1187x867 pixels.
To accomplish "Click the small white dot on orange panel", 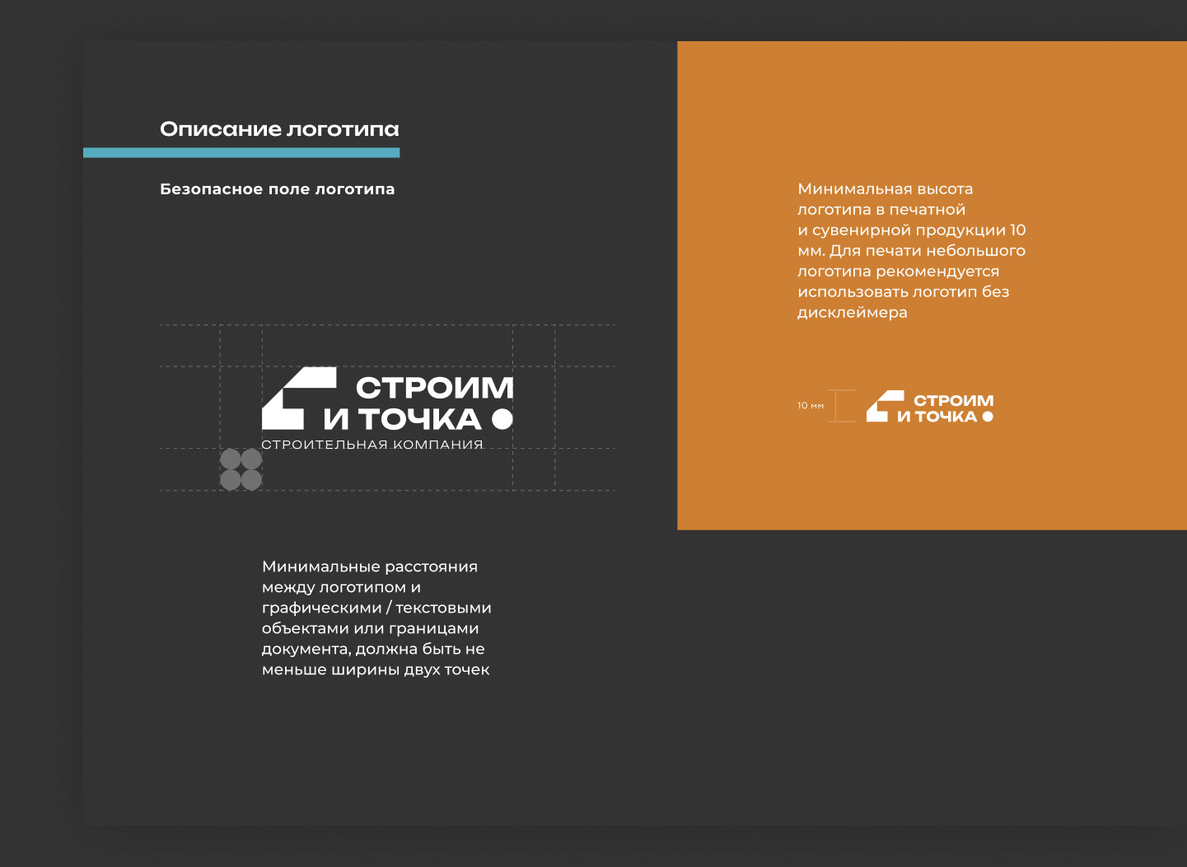I will point(988,417).
